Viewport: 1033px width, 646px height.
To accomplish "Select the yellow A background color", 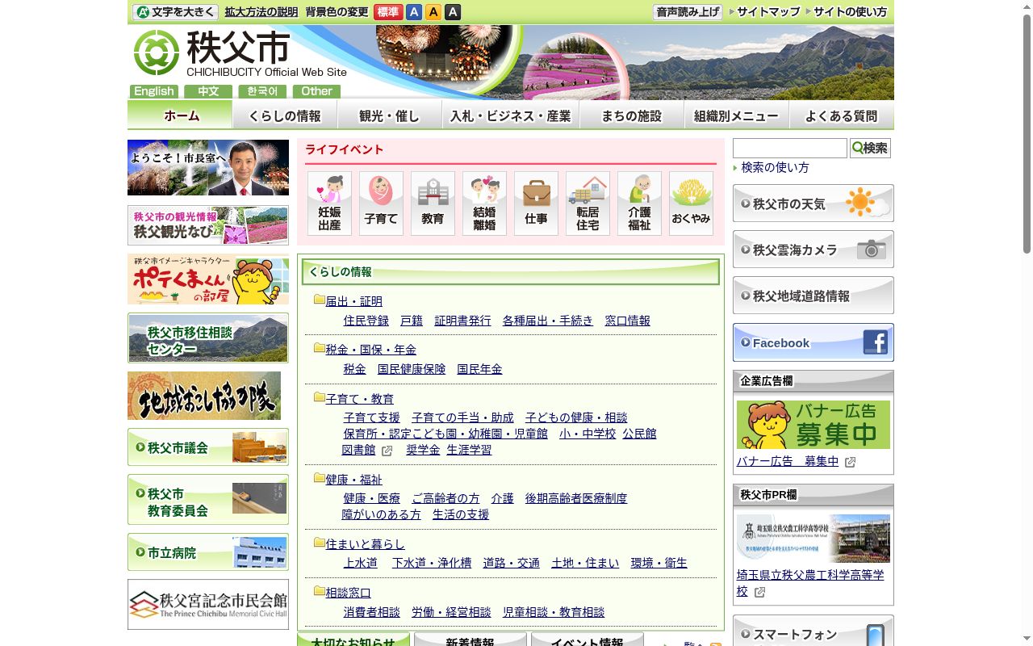I will pos(433,12).
